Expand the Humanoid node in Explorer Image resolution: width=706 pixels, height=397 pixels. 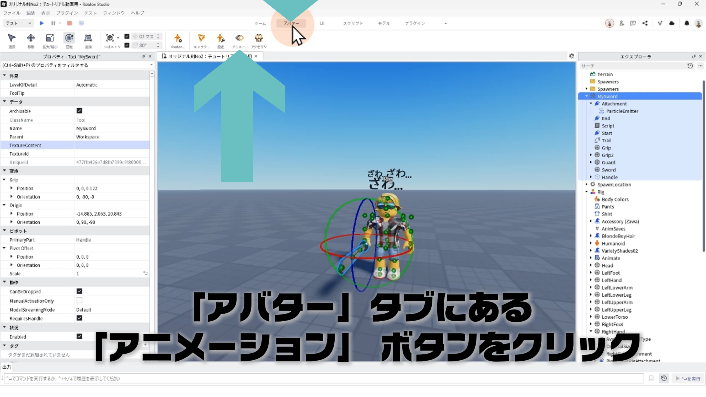pos(591,243)
